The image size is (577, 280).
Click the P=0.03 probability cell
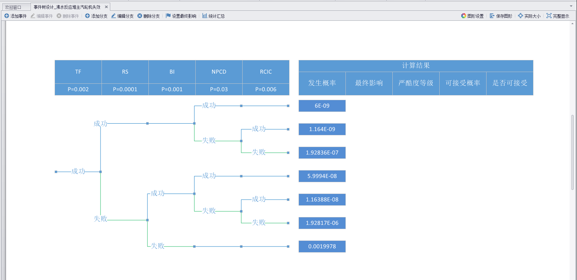tap(219, 89)
